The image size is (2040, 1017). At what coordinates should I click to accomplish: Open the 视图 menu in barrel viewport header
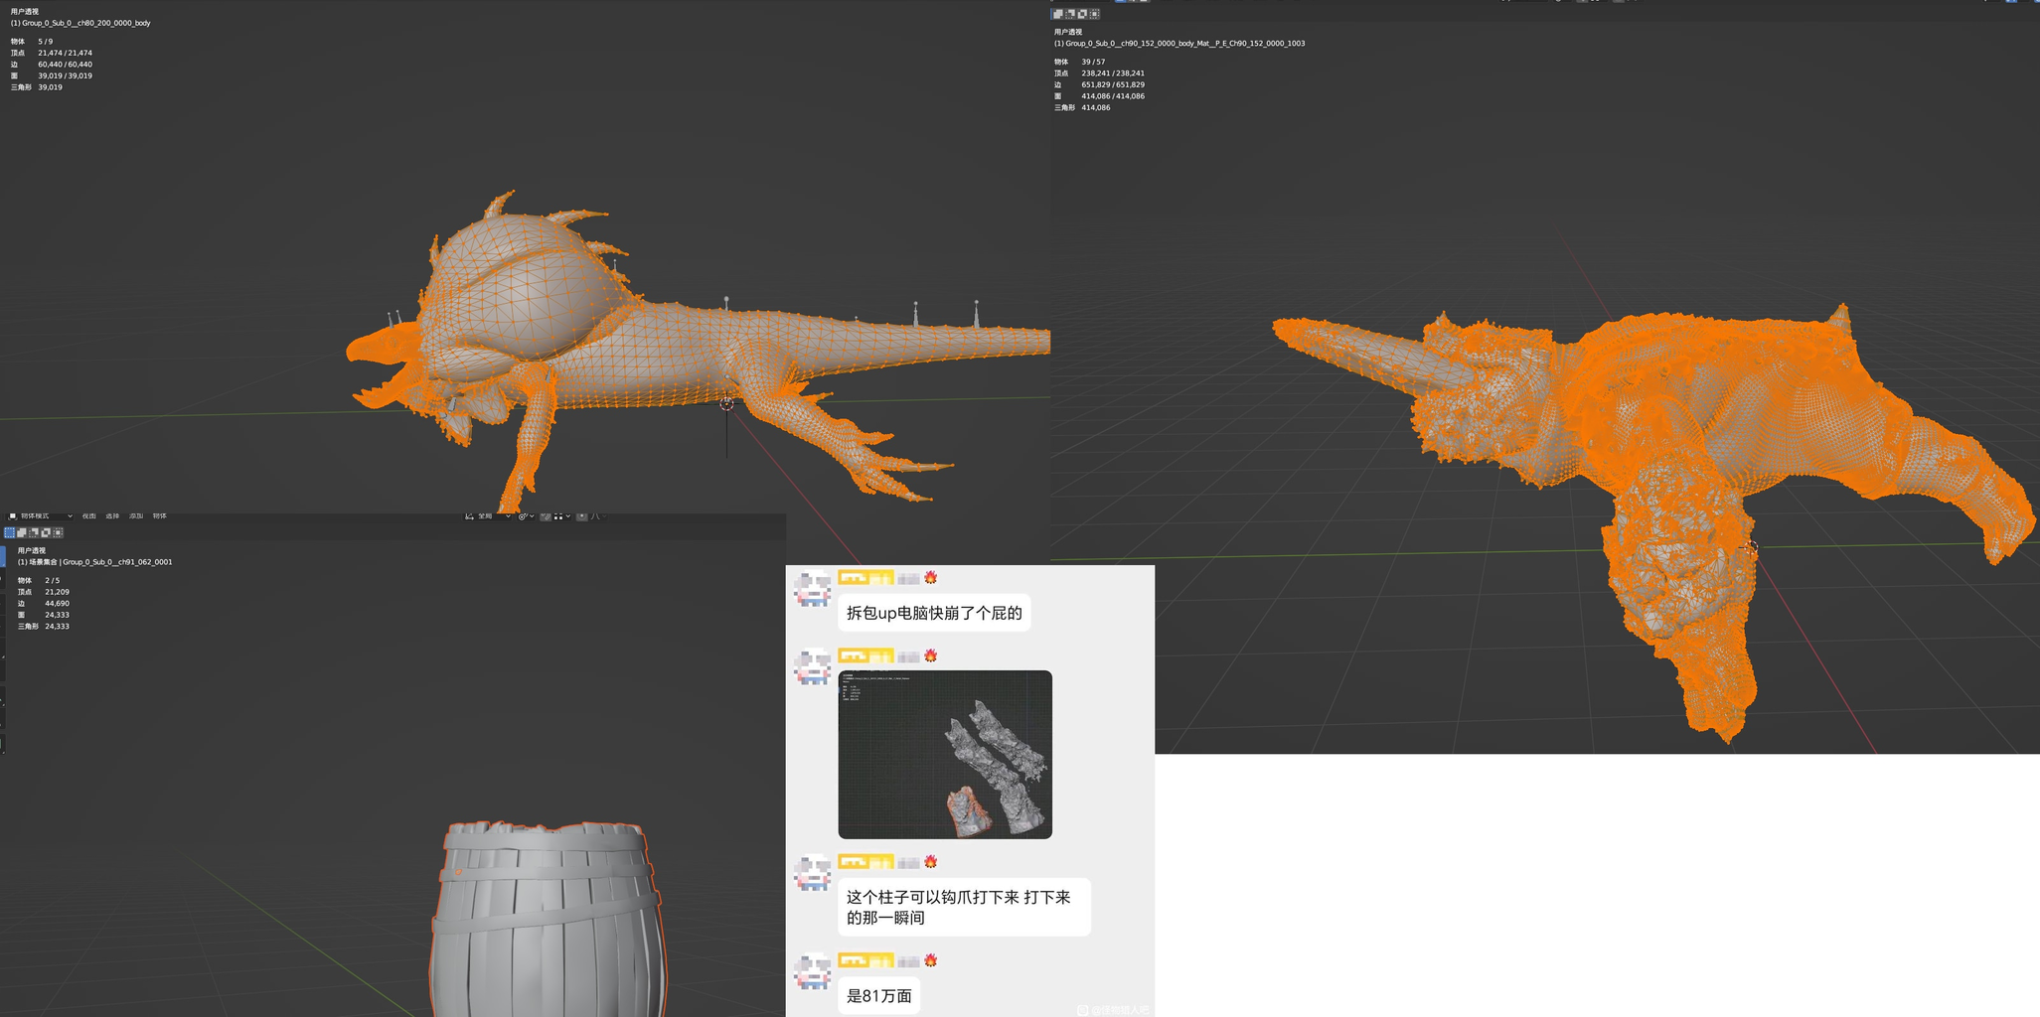click(89, 515)
